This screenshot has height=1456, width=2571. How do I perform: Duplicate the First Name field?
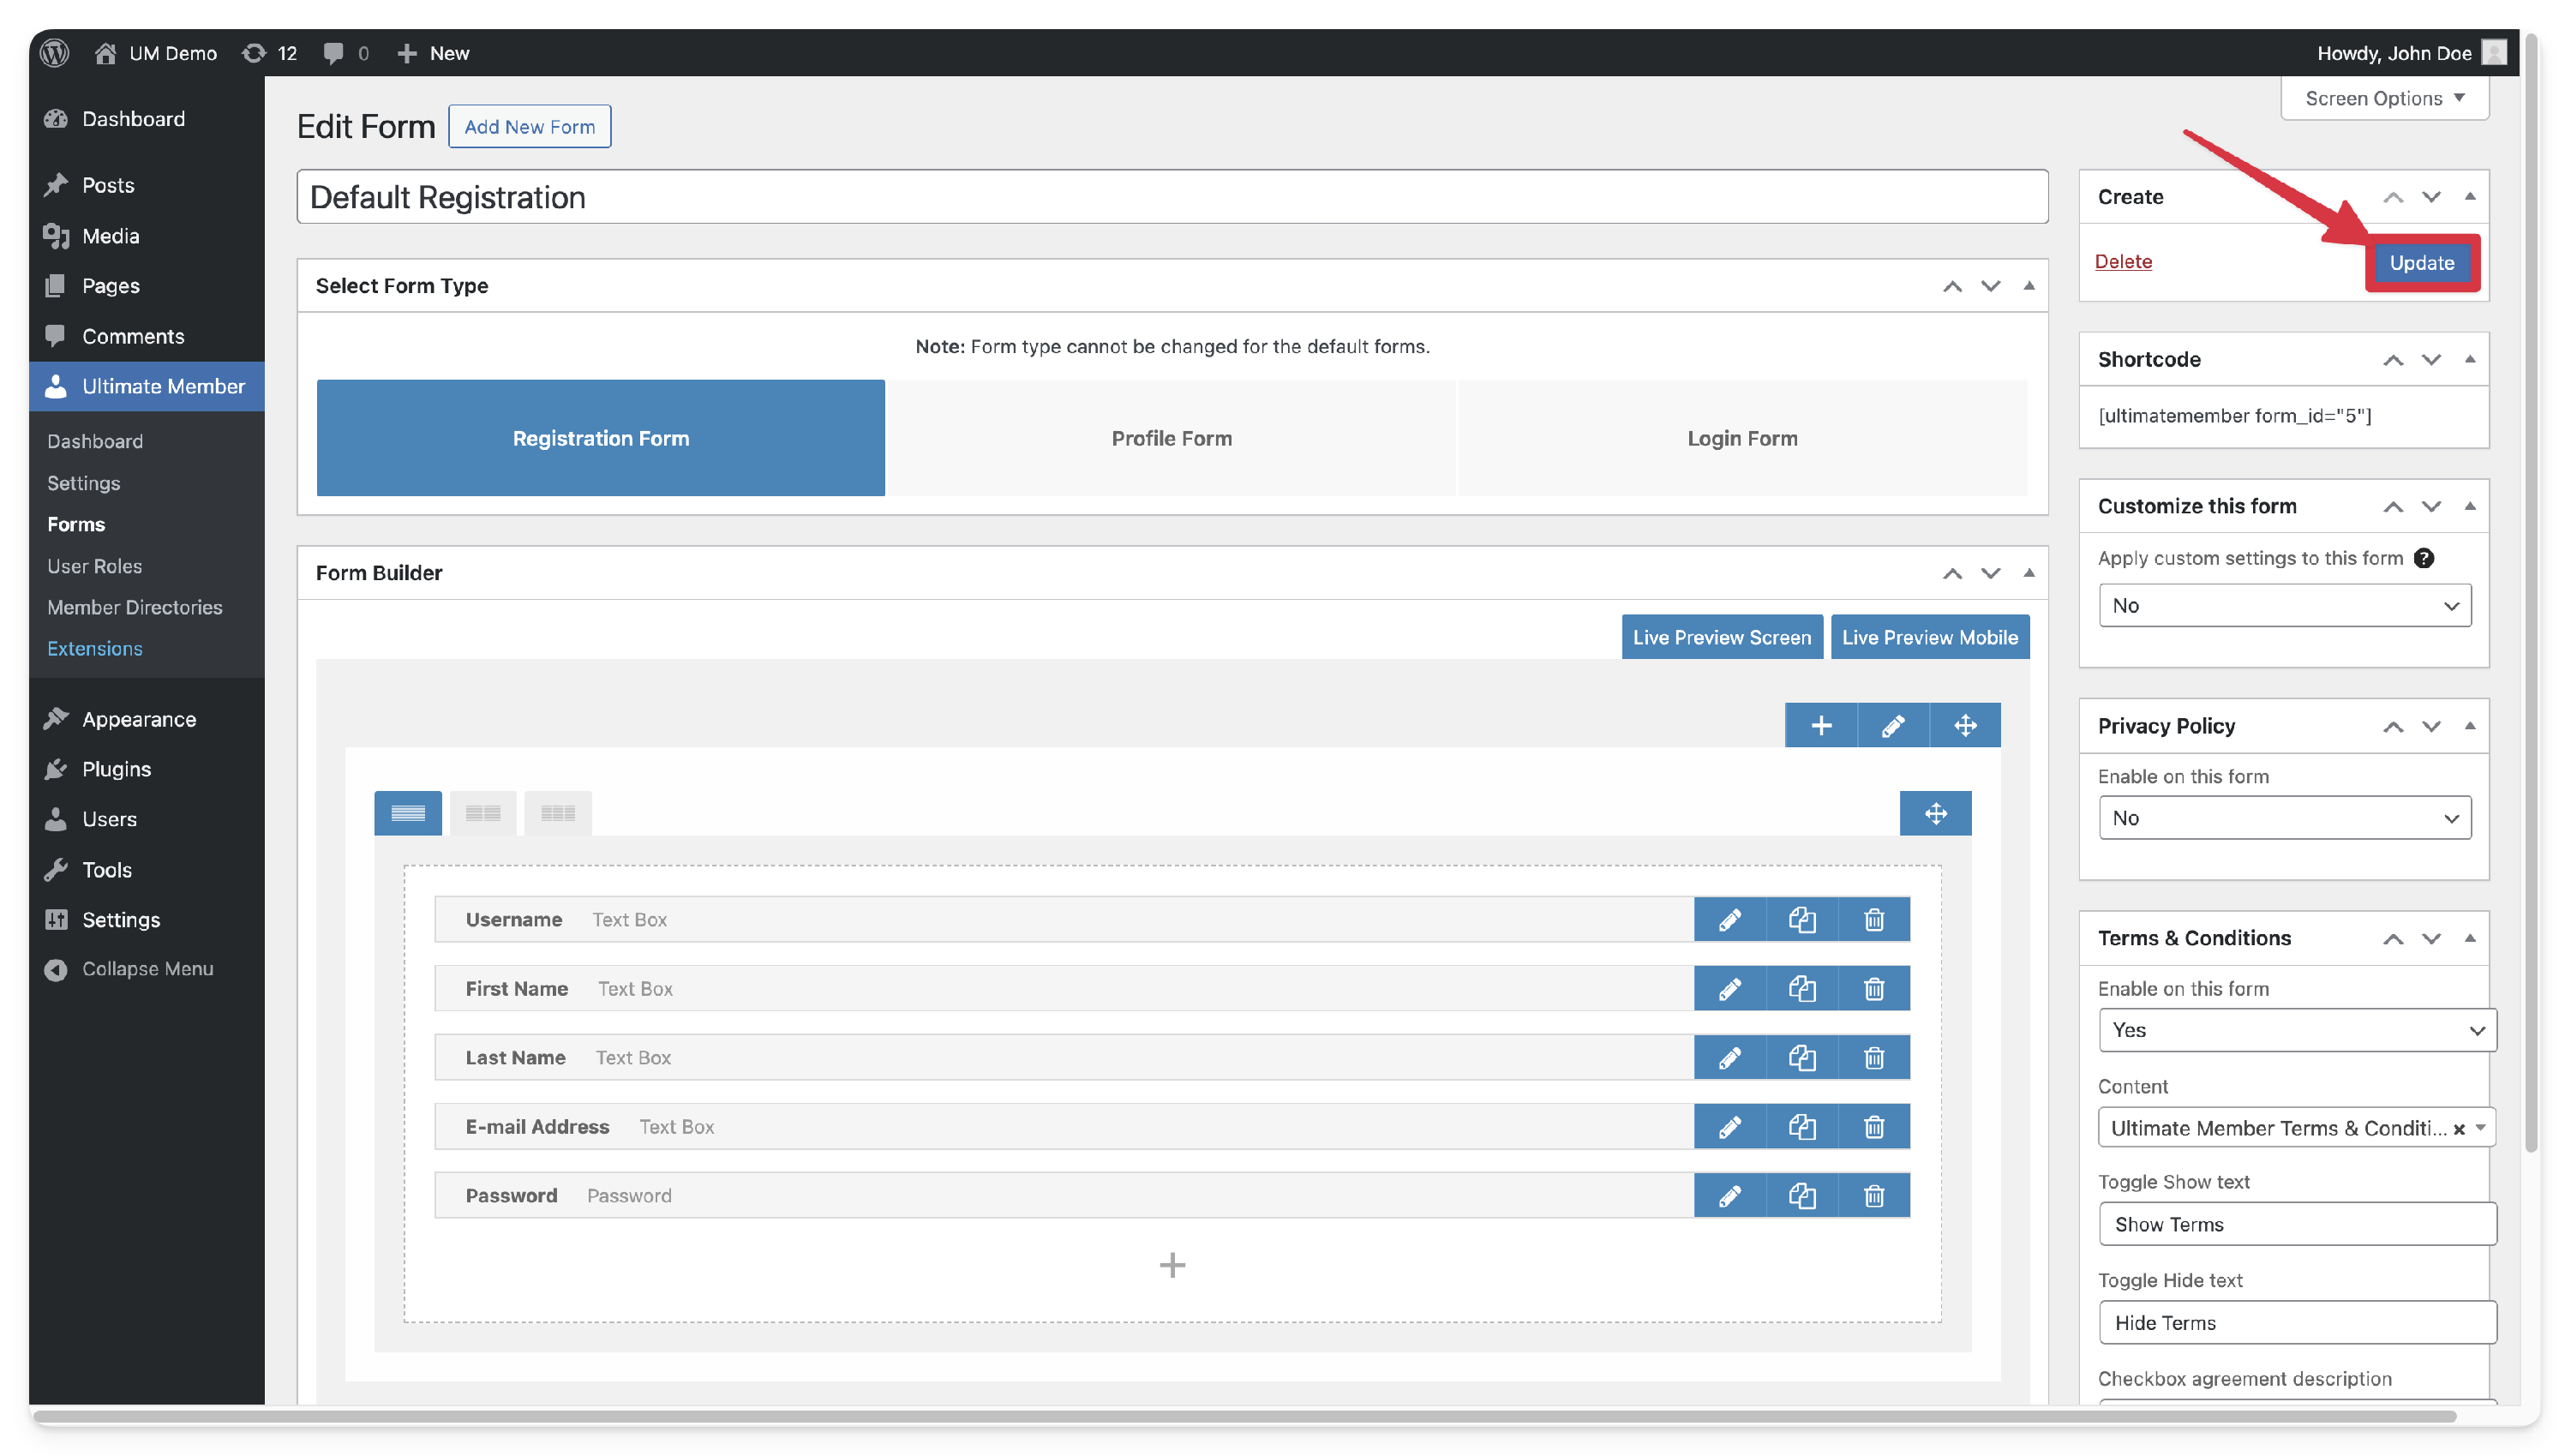(x=1801, y=988)
